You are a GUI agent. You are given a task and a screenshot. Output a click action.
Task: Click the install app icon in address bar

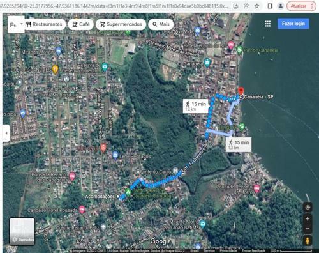[235, 6]
